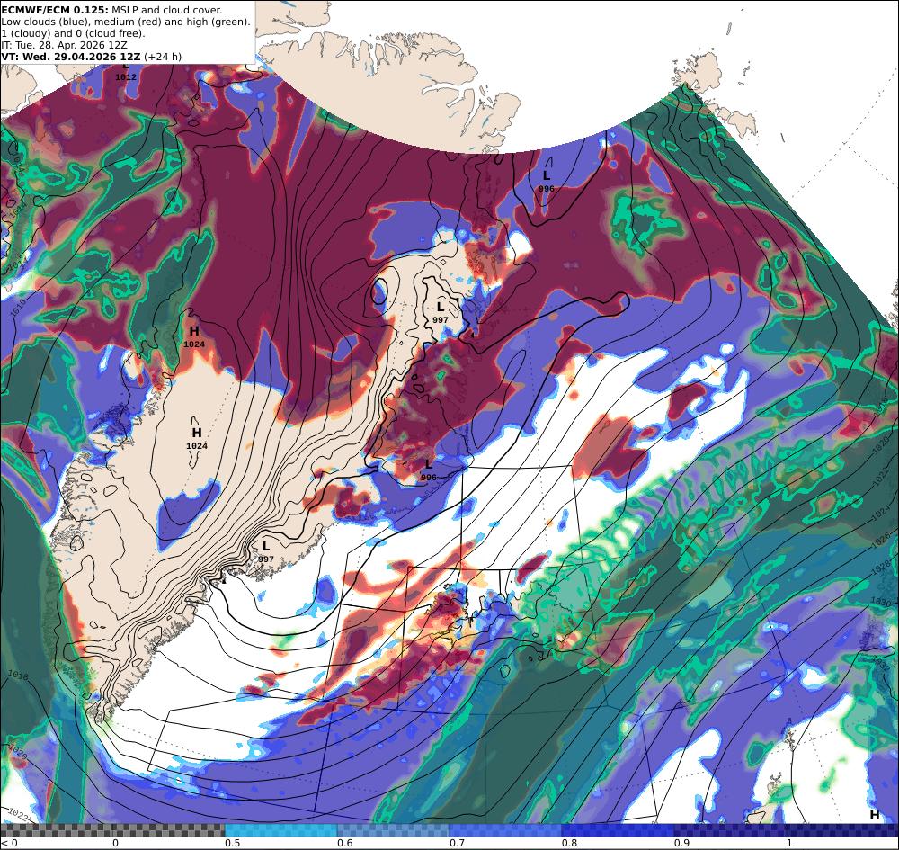Click the light blue 0.5–0.6 colorbar segment
The image size is (899, 850).
[x=280, y=830]
